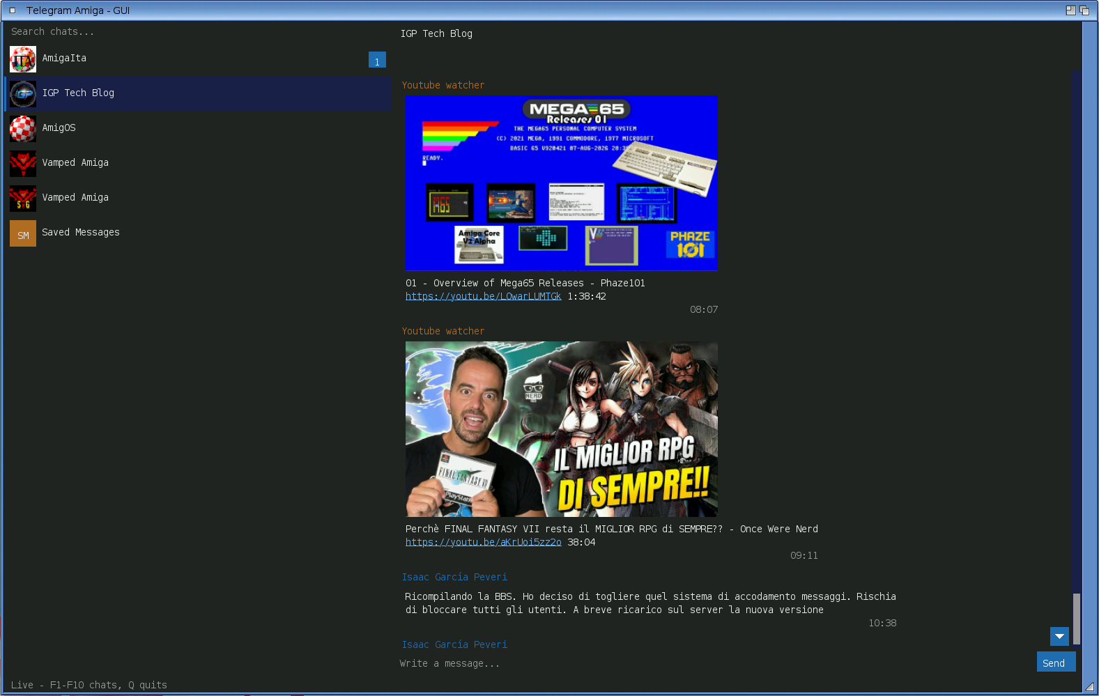Send the message with the Send button

point(1056,662)
